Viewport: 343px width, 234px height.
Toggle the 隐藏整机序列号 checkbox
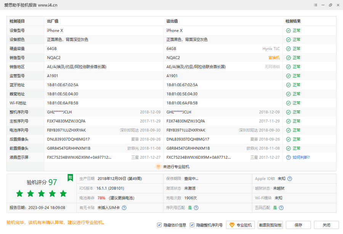tap(192, 225)
